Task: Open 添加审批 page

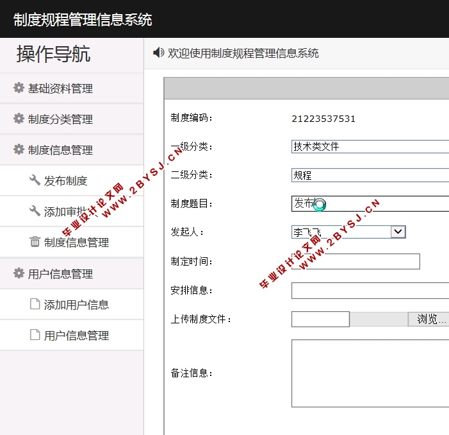Action: click(72, 212)
